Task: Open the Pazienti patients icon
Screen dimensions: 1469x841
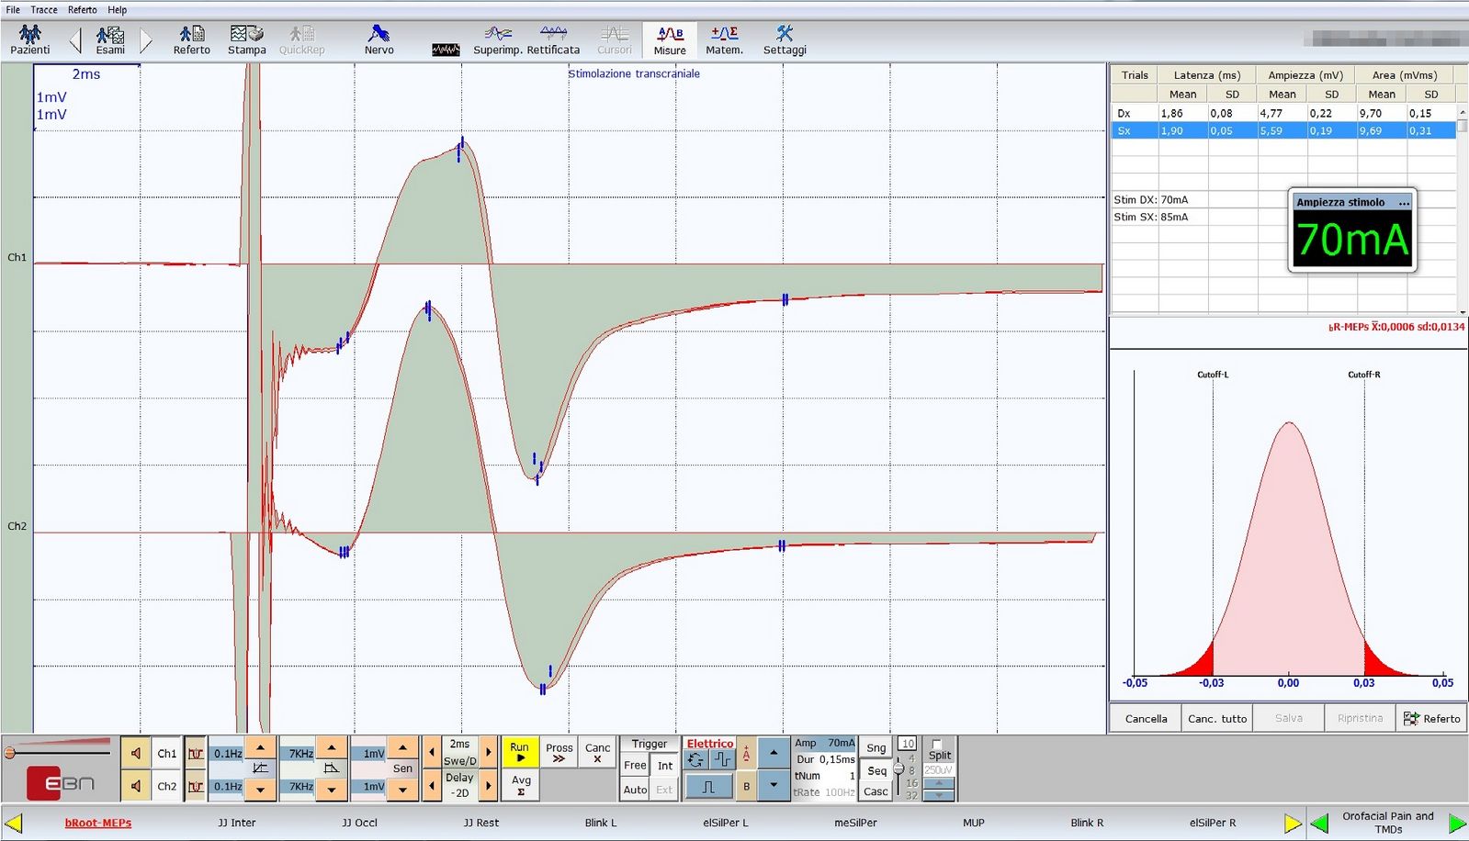Action: pyautogui.click(x=29, y=39)
